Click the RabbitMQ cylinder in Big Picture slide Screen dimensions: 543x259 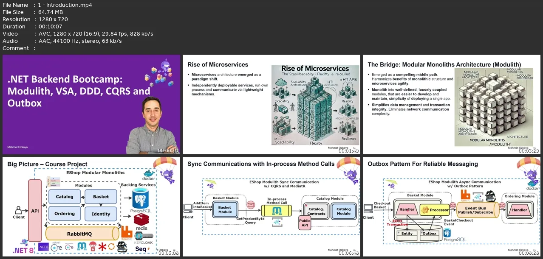point(82,234)
